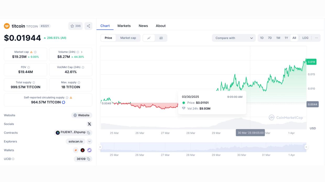Click the Market cap warning triangle
The height and width of the screenshot is (182, 325).
pyautogui.click(x=31, y=52)
